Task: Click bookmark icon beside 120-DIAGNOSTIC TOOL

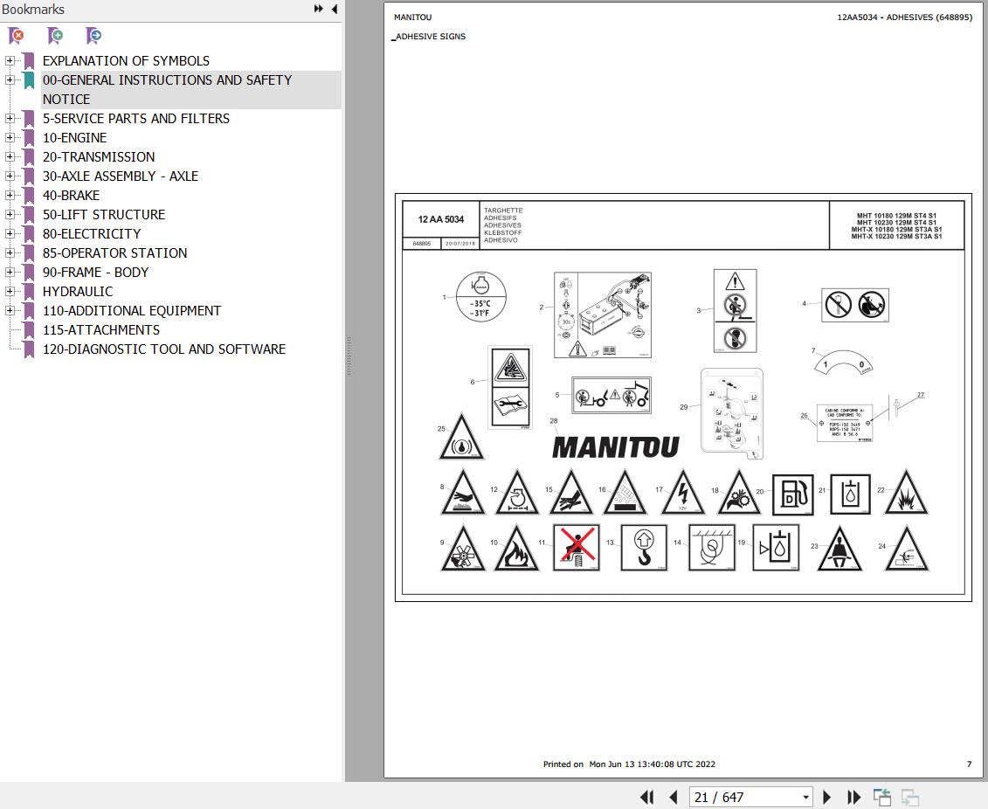Action: coord(28,349)
